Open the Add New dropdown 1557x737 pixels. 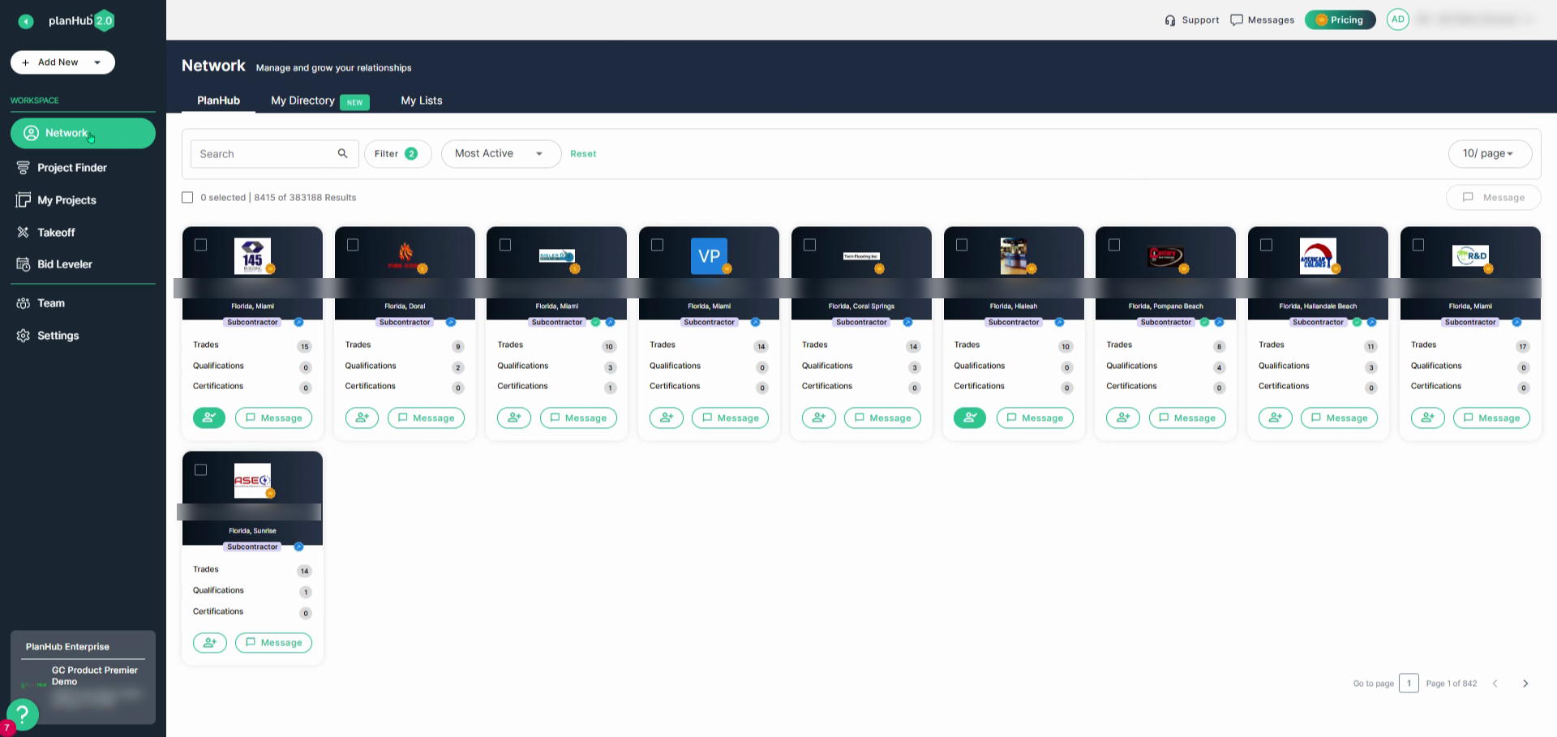(62, 62)
